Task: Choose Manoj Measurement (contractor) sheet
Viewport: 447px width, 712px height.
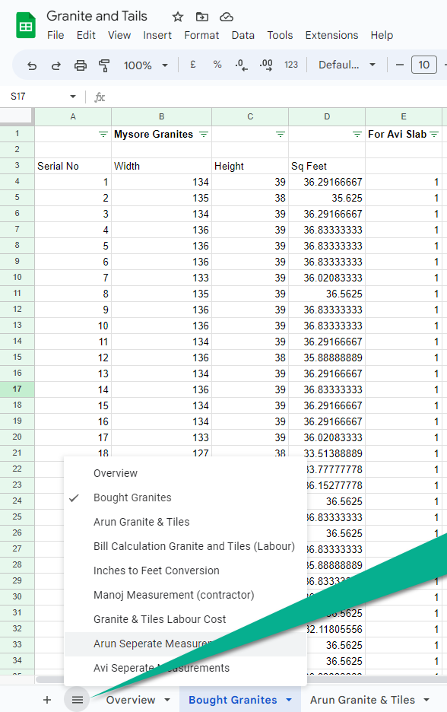Action: point(185,596)
